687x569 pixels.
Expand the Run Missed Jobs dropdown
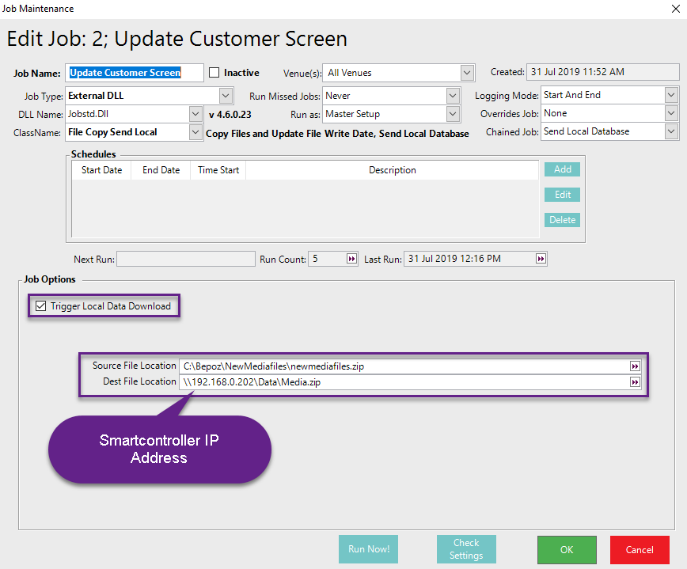[x=452, y=96]
